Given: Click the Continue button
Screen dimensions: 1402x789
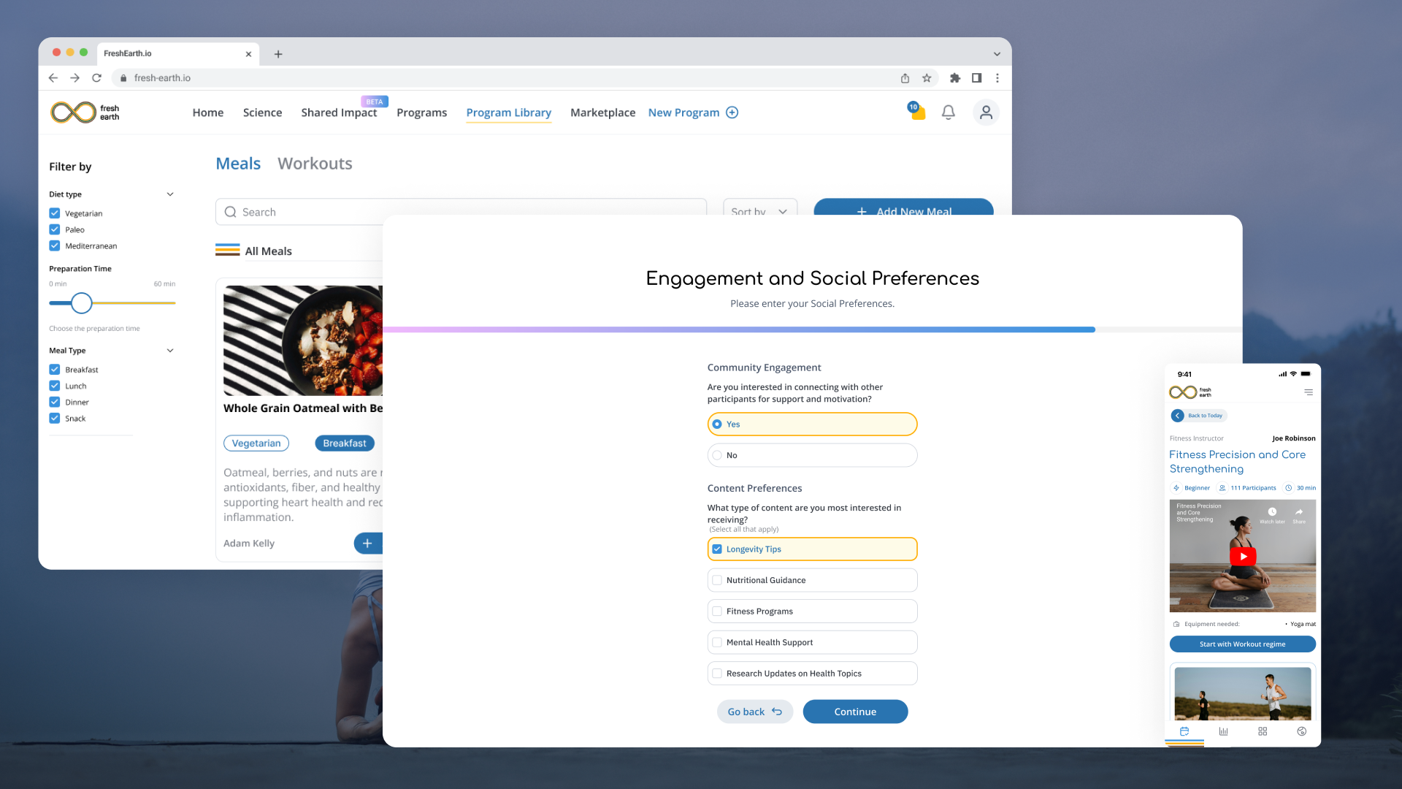Looking at the screenshot, I should point(855,712).
